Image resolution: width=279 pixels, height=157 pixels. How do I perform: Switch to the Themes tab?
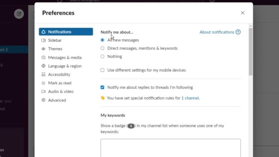66,49
